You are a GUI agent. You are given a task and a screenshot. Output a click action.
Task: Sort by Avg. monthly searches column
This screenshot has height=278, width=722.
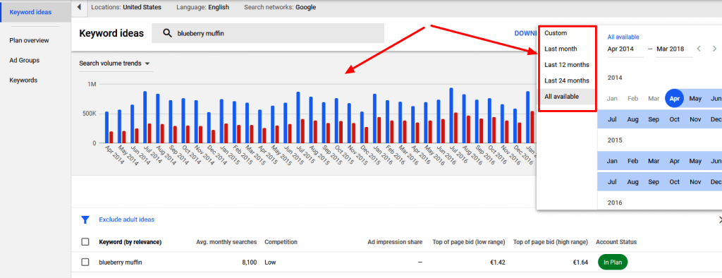click(x=226, y=242)
